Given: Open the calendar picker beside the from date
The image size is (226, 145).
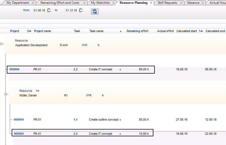Looking at the screenshot, I should coord(49,10).
